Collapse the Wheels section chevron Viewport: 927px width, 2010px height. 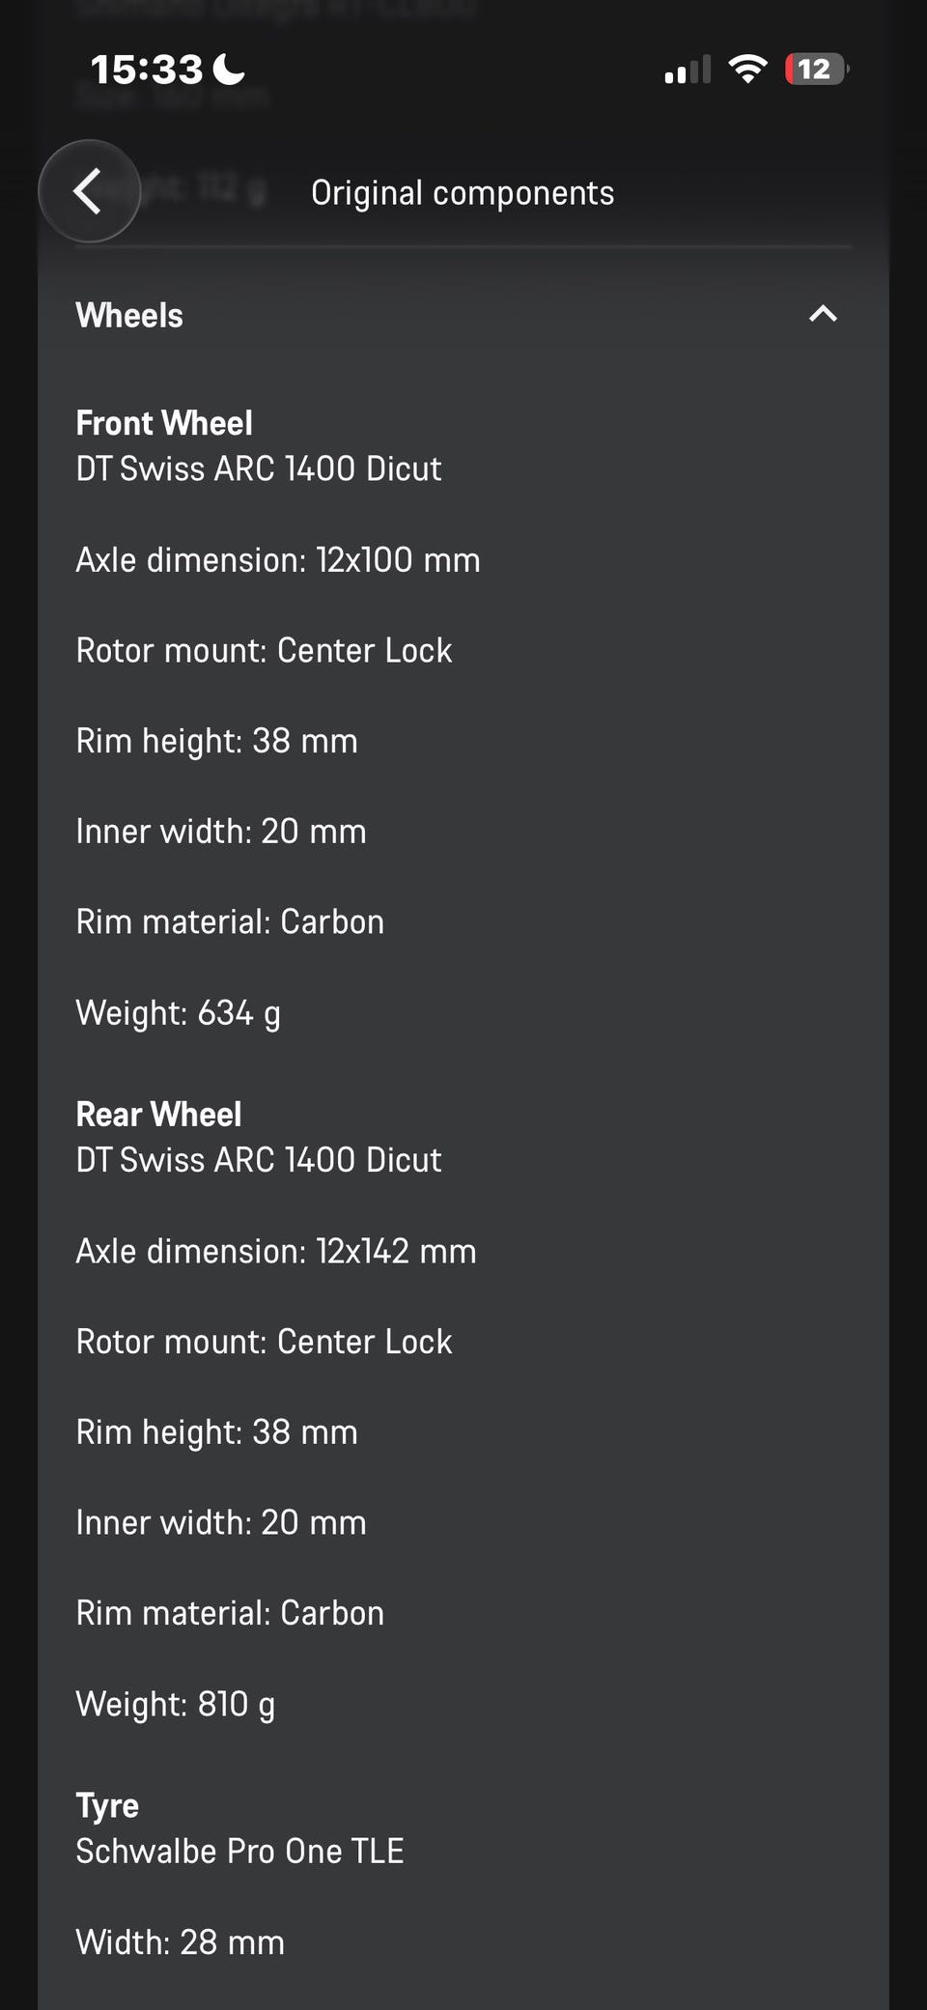click(823, 314)
